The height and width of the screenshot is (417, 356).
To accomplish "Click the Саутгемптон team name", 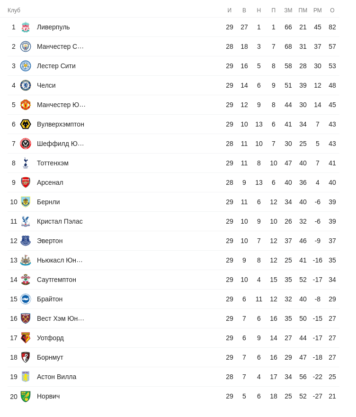I will pos(56,280).
